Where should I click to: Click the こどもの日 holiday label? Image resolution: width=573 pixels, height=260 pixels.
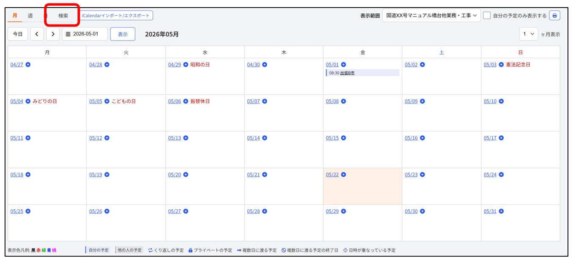tap(124, 101)
